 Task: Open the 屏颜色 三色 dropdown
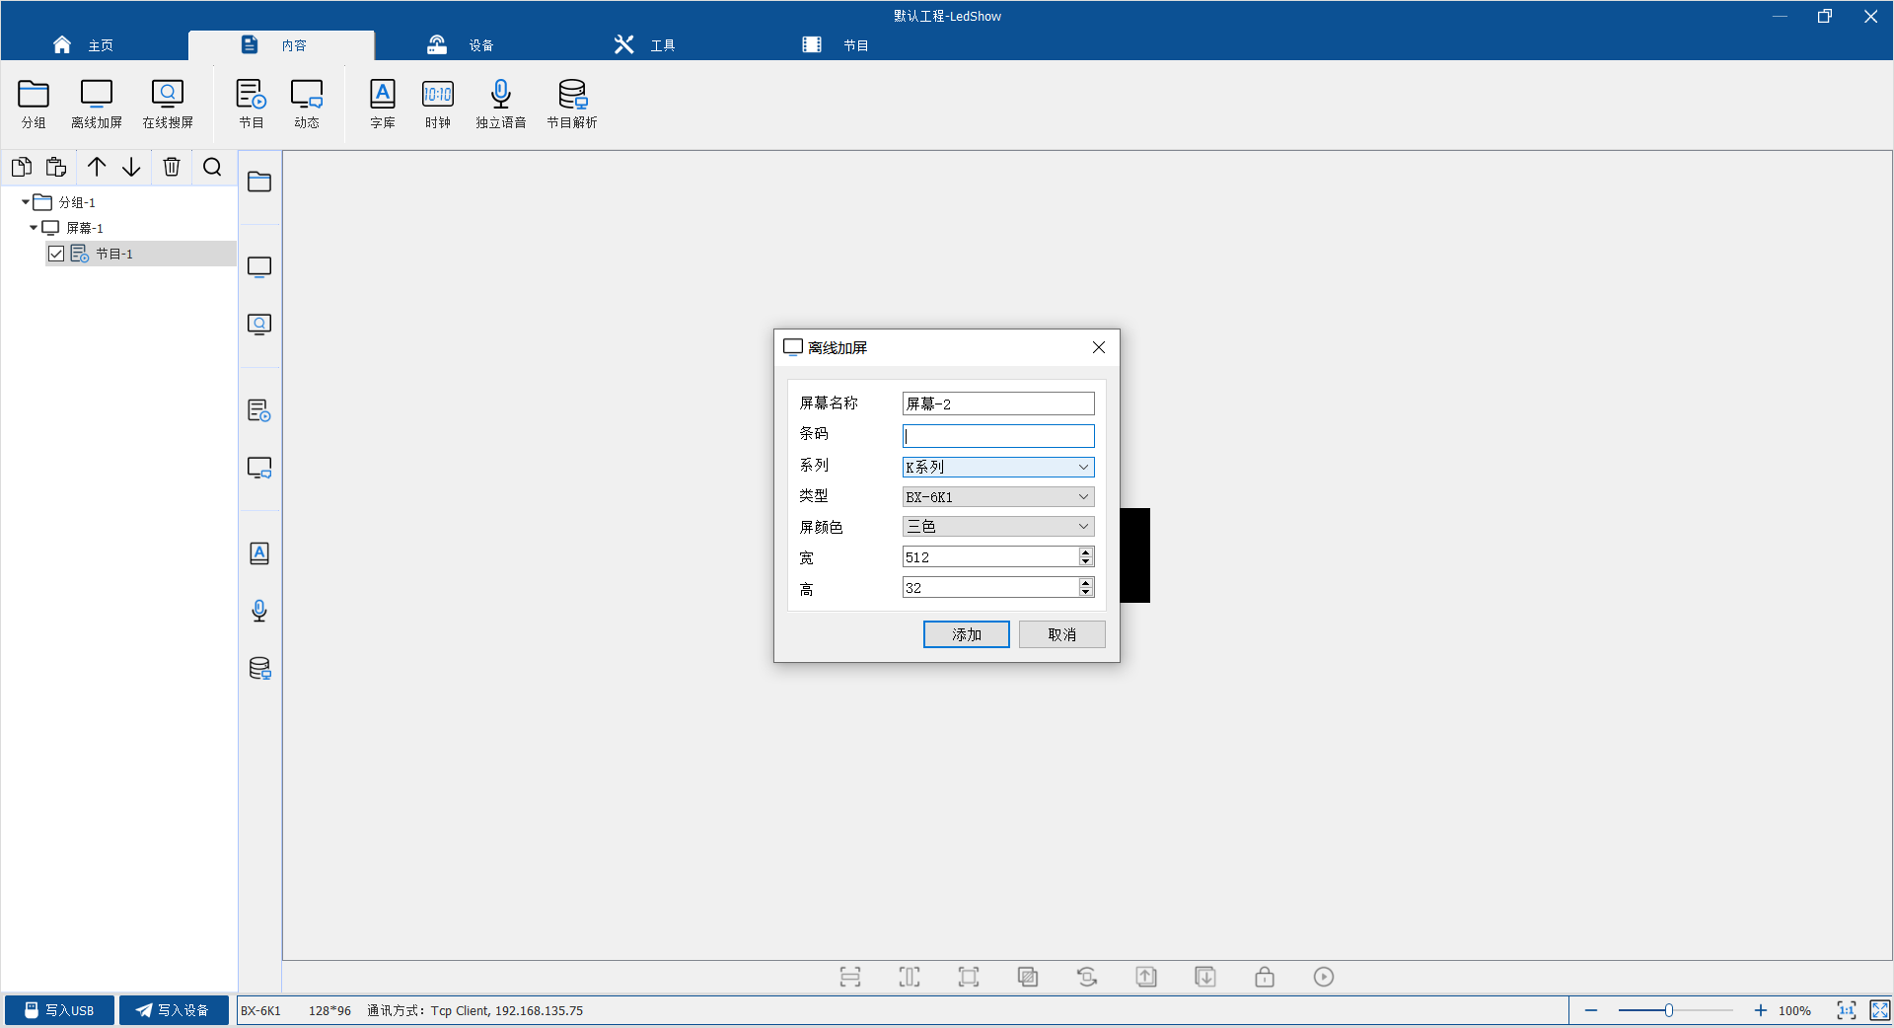(x=998, y=527)
